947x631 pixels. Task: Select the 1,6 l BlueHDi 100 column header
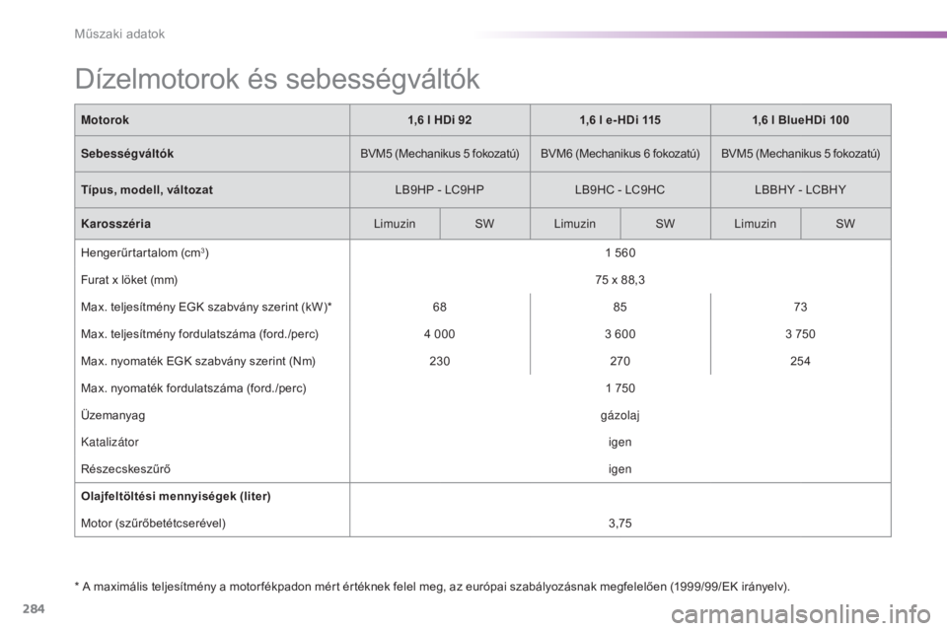coord(800,120)
